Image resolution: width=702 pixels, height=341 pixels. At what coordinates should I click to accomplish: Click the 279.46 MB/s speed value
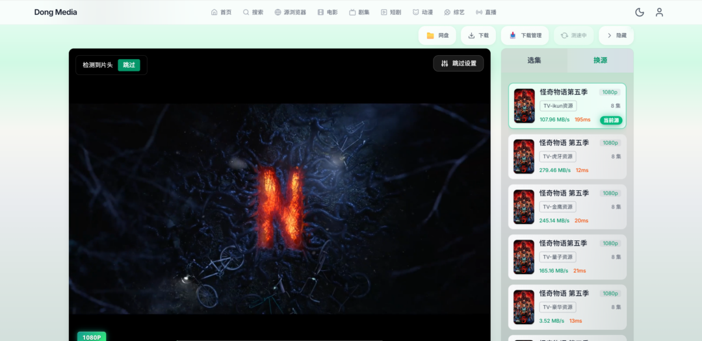click(x=555, y=170)
